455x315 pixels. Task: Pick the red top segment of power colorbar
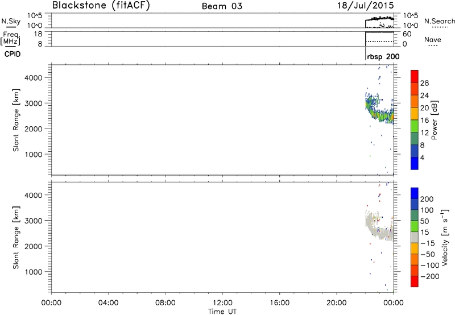tap(415, 76)
